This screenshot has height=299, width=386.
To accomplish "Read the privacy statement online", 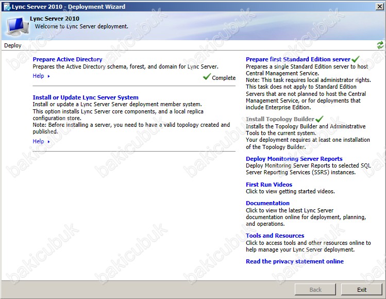I will tap(295, 261).
